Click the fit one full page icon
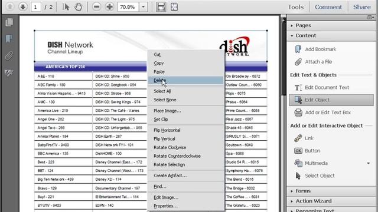This screenshot has height=212, width=378. tap(174, 6)
